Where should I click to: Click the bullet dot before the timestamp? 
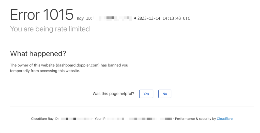click(x=135, y=18)
